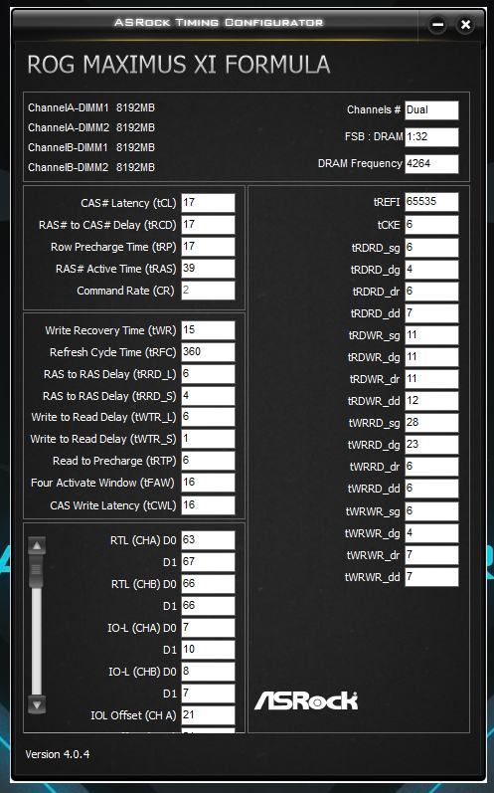This screenshot has height=793, width=494.
Task: Click the ASRock Timing Configurator title text
Action: pos(219,23)
